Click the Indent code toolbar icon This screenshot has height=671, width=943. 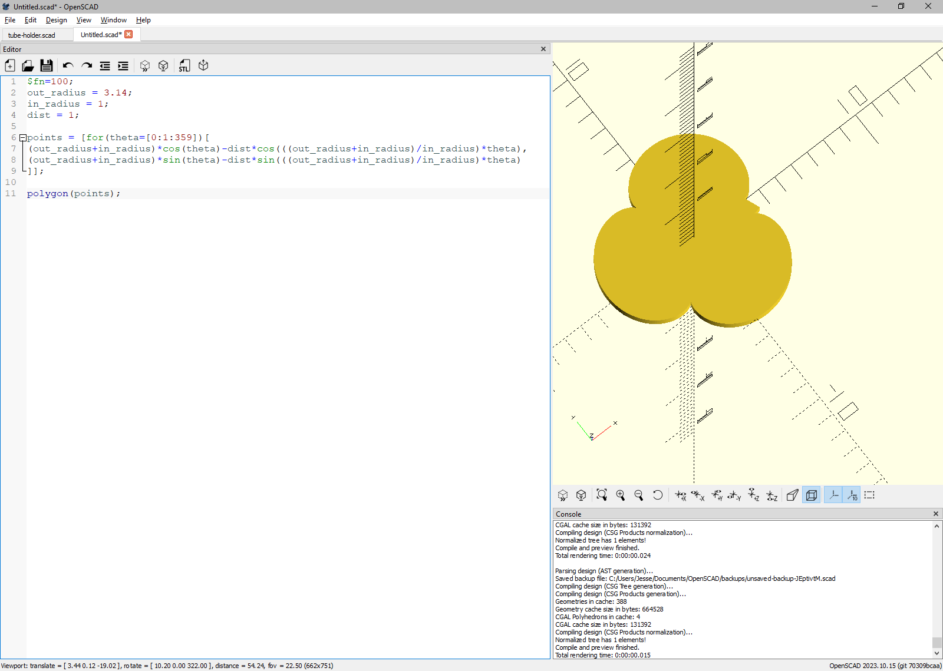coord(123,65)
